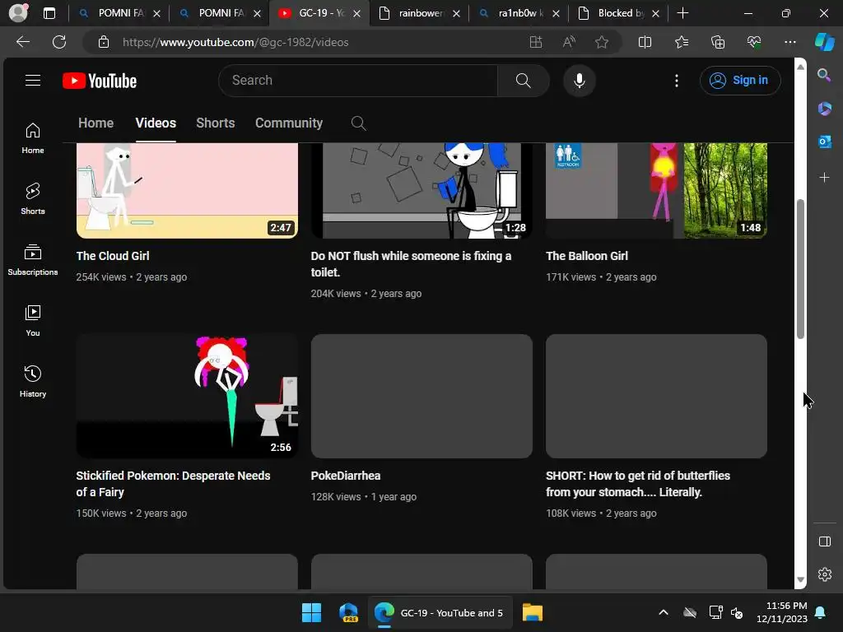Toggle split screen icon
Viewport: 843px width, 632px height.
click(645, 42)
